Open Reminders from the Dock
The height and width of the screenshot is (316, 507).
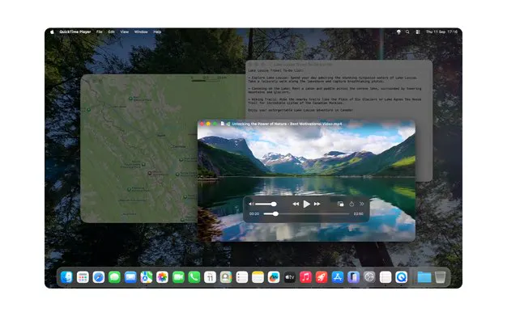[242, 277]
